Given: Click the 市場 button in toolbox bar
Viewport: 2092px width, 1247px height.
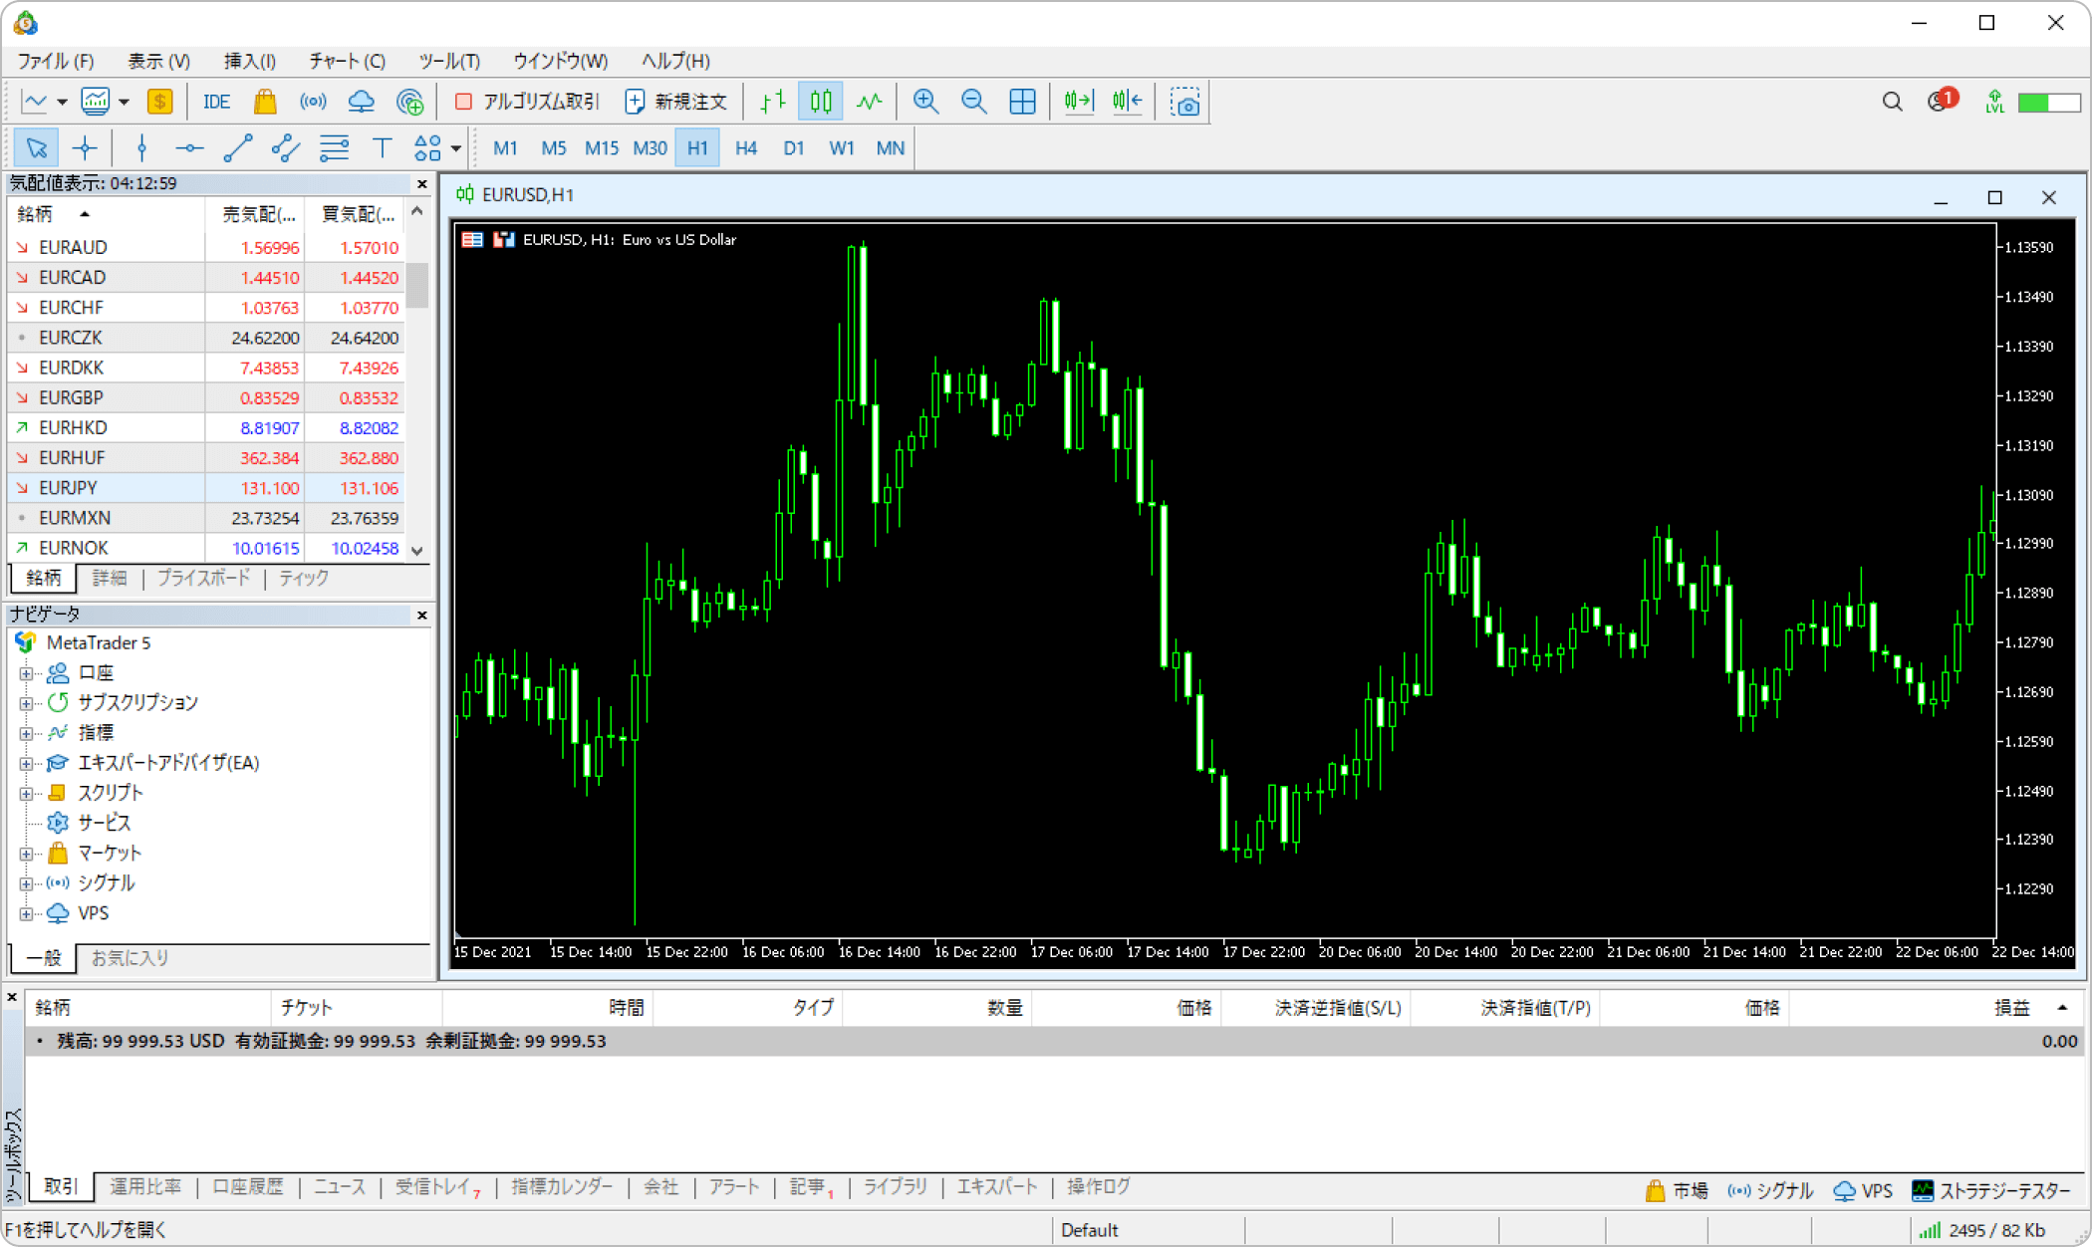Looking at the screenshot, I should coord(1677,1190).
